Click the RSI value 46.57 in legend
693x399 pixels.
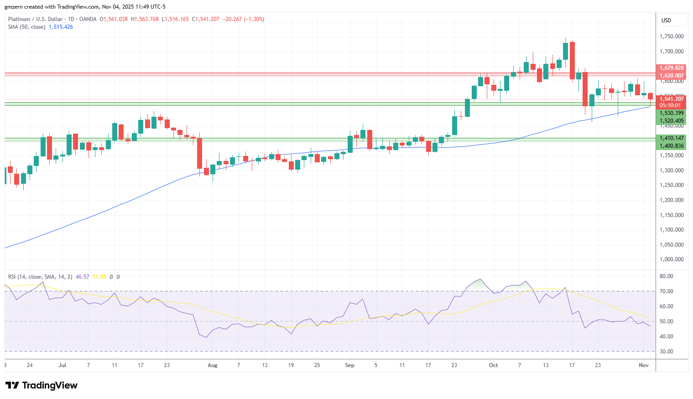tap(82, 277)
